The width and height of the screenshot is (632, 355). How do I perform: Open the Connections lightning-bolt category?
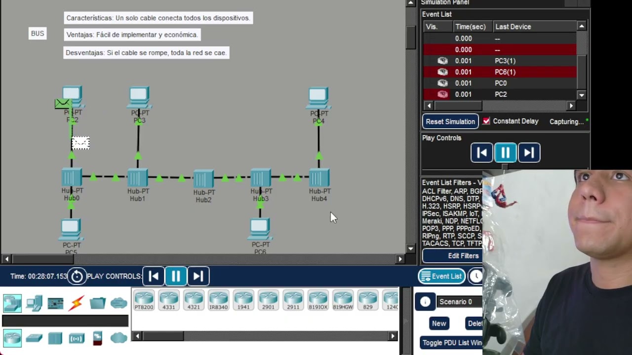[x=76, y=303]
